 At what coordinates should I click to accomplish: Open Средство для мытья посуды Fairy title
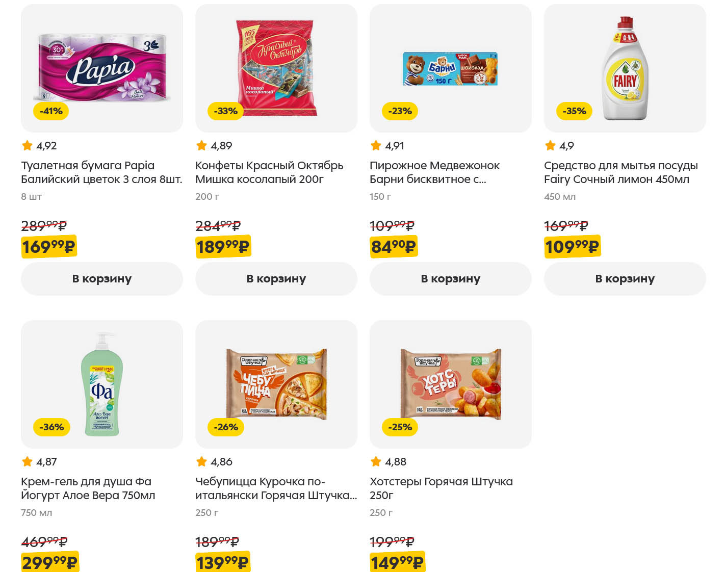point(620,172)
